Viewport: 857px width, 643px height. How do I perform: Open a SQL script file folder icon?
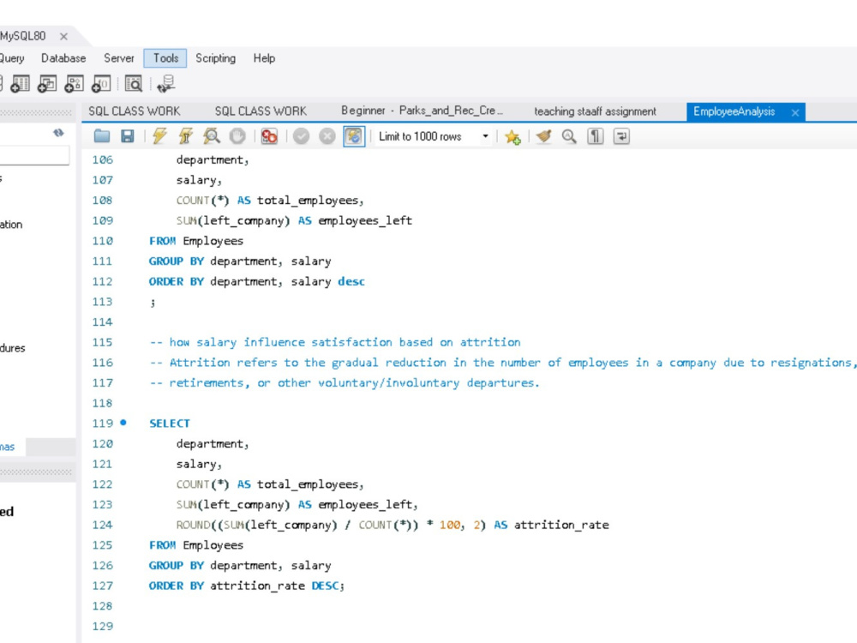coord(102,136)
